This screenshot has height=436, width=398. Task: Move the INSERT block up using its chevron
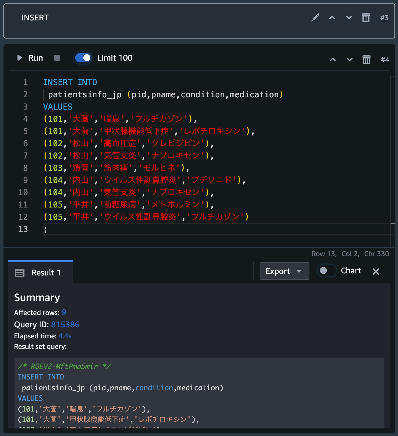[332, 17]
